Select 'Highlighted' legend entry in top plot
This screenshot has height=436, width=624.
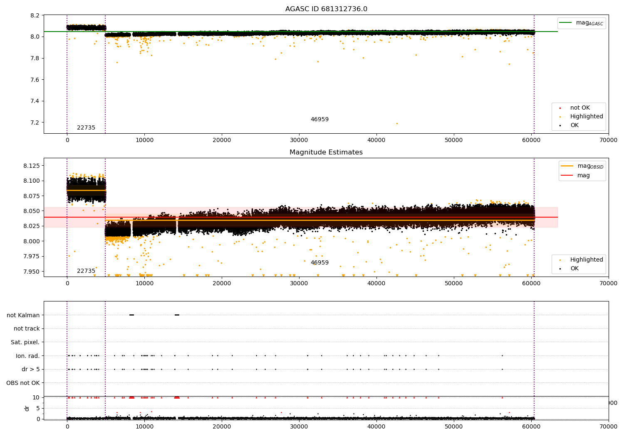click(x=580, y=117)
